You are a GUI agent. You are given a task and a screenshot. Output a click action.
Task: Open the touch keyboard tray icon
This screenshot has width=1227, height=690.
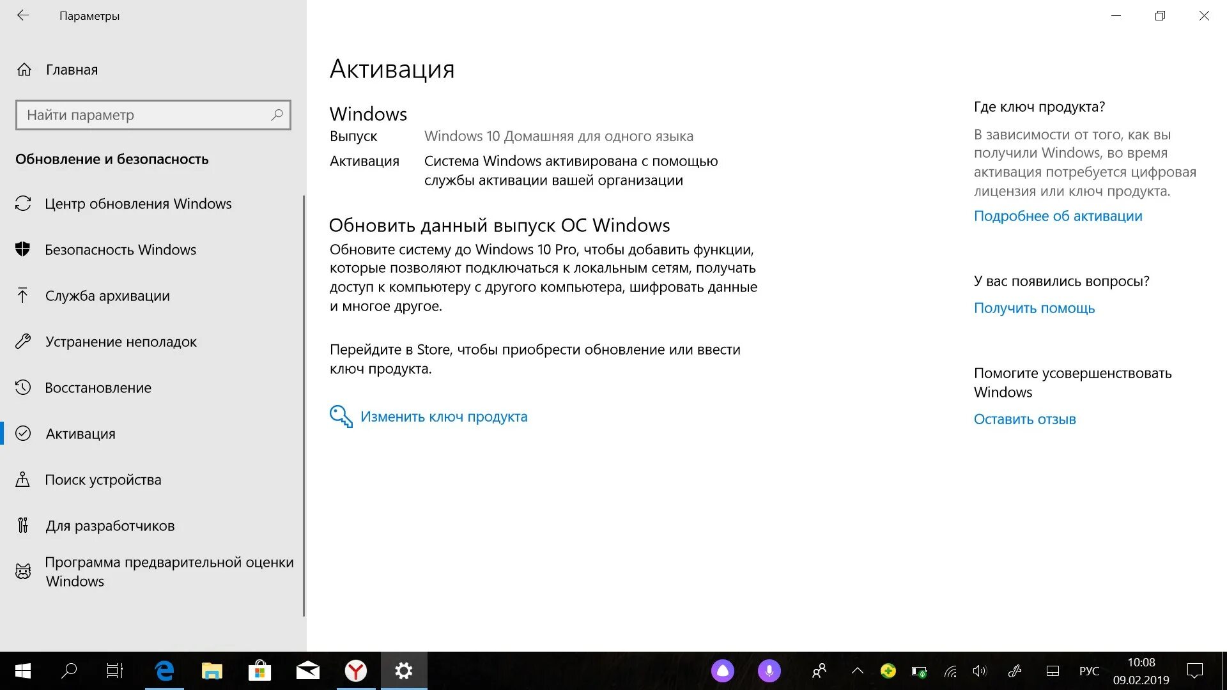[1053, 671]
